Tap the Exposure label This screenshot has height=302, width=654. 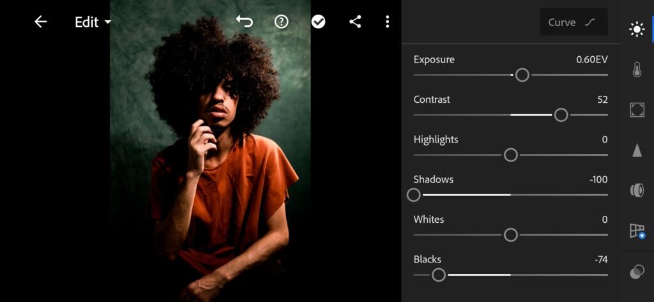[x=434, y=59]
